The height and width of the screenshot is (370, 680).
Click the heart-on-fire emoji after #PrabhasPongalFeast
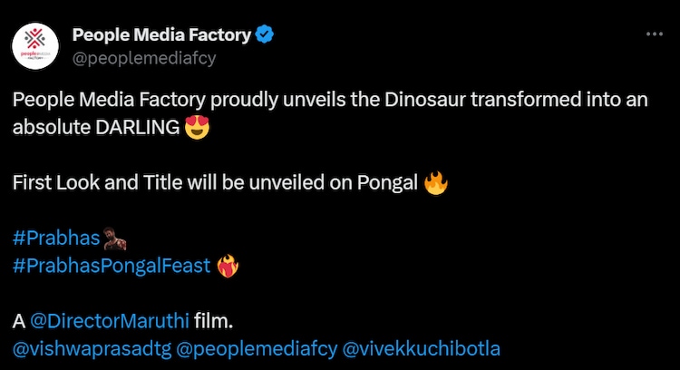pos(228,266)
